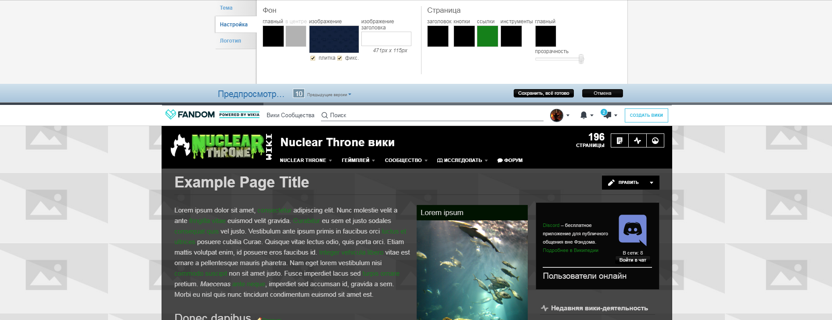This screenshot has height=320, width=832.
Task: Choose the dark blue background image swatch
Action: click(334, 39)
